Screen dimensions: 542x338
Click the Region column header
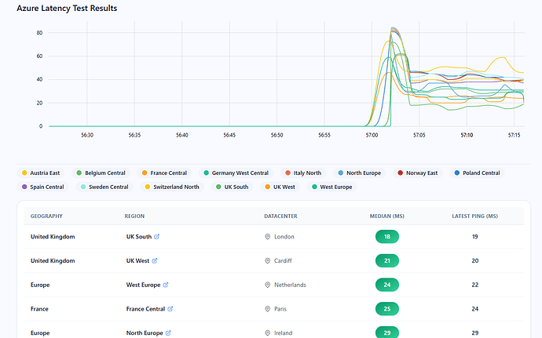[x=135, y=216]
